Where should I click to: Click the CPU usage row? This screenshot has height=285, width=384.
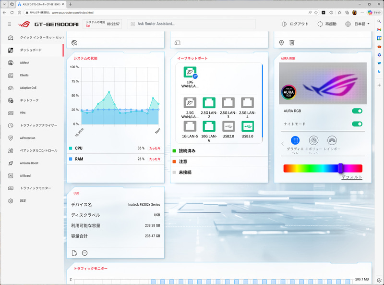tap(115, 149)
